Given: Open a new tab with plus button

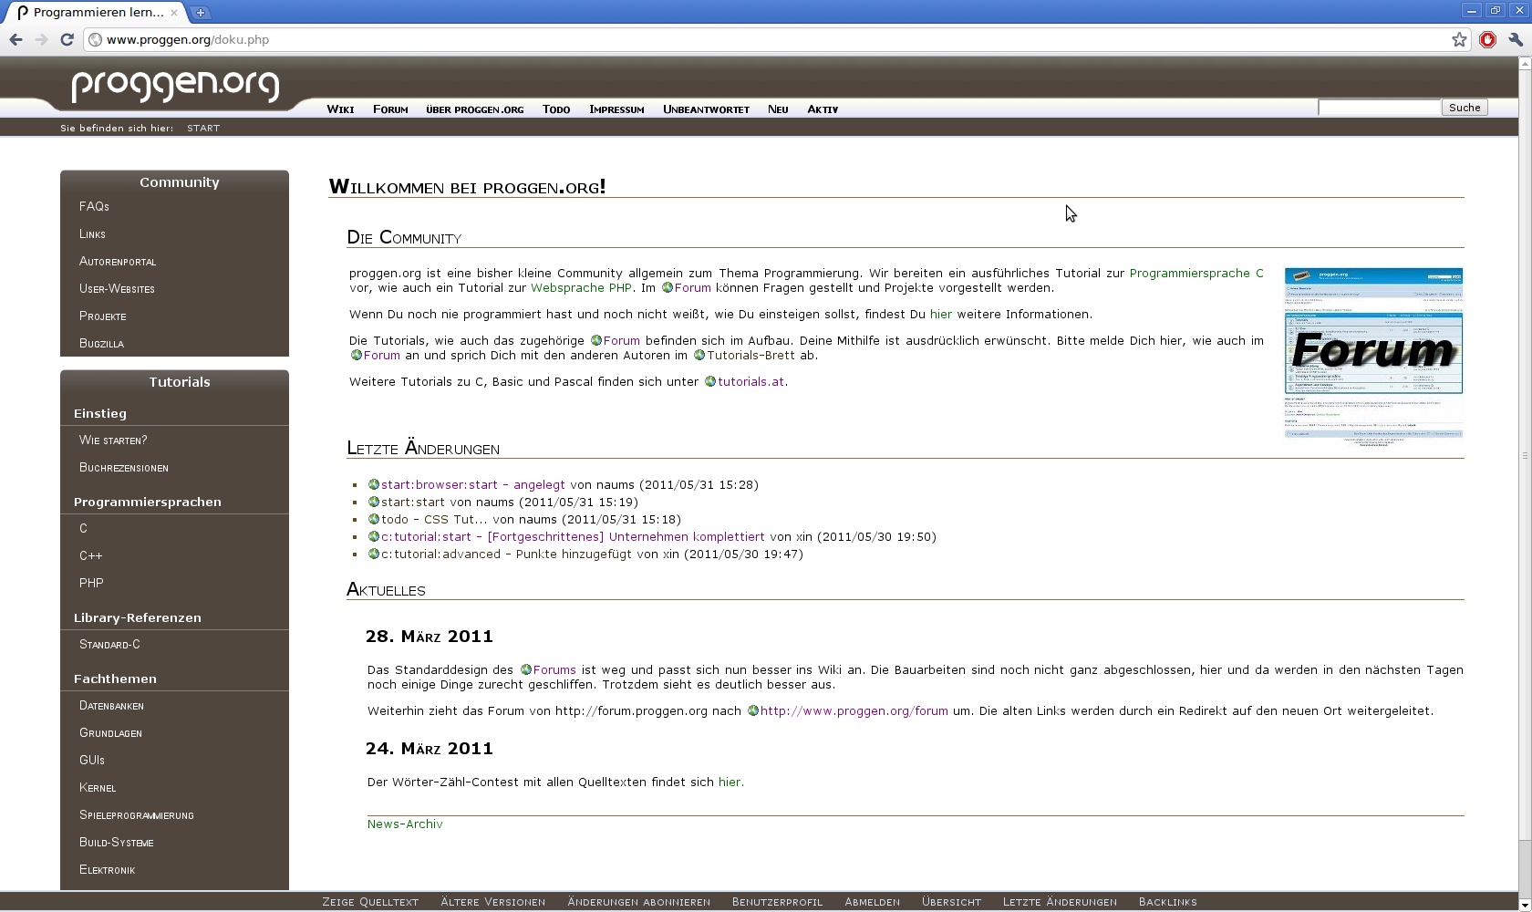Looking at the screenshot, I should point(201,13).
